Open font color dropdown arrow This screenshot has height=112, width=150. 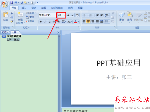[79, 22]
